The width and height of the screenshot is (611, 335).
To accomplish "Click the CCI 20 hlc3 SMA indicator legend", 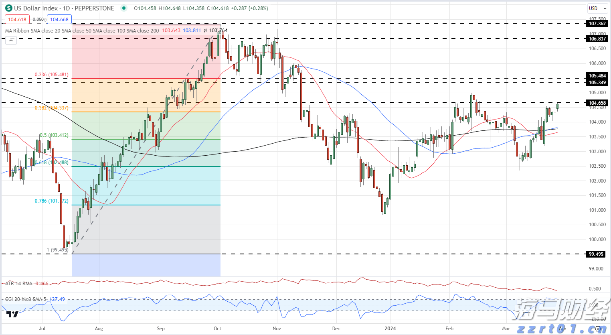I will (26, 299).
